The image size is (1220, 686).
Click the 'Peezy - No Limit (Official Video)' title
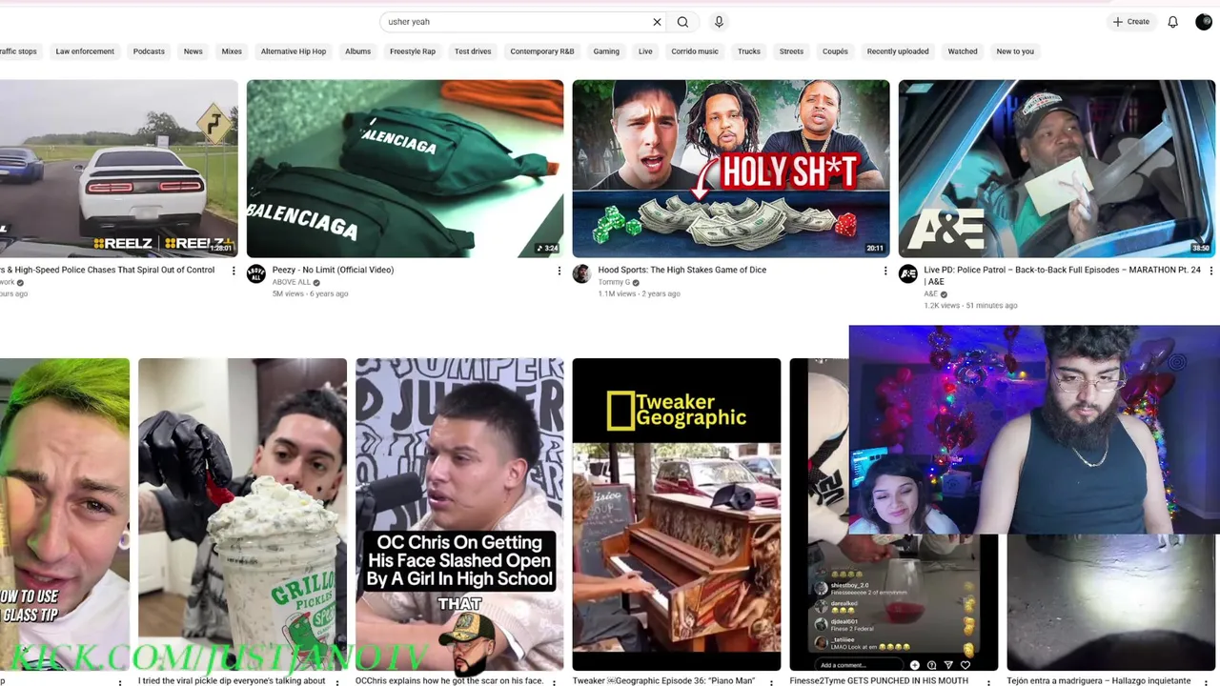[333, 271]
